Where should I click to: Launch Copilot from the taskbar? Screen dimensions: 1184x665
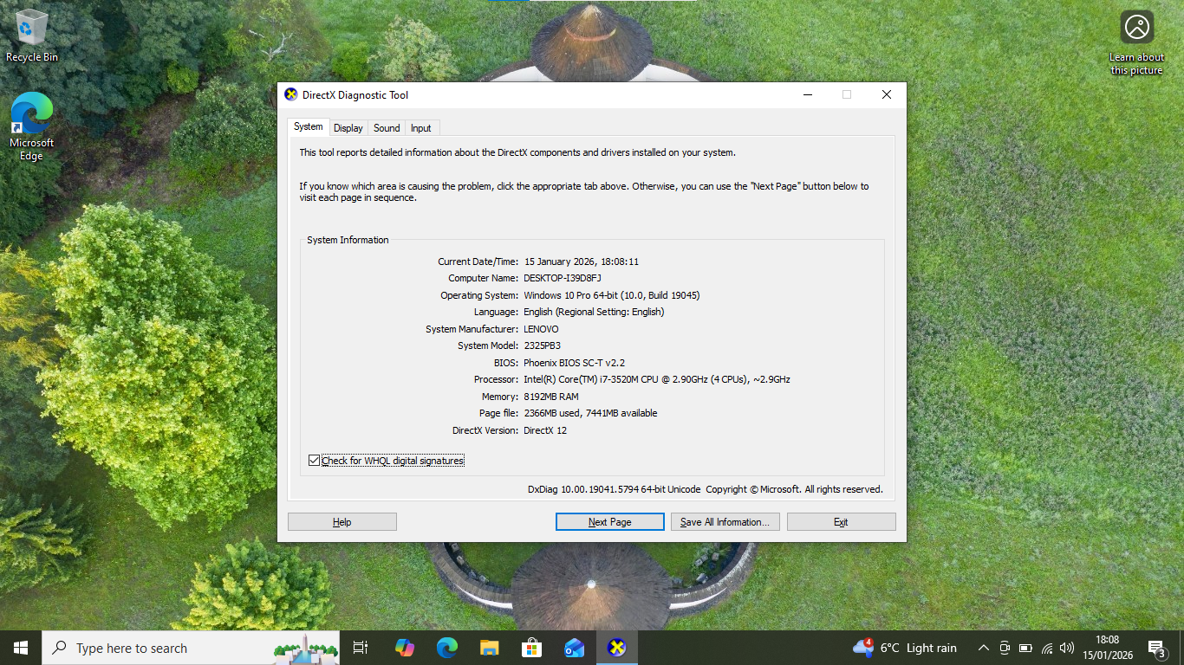(x=404, y=648)
